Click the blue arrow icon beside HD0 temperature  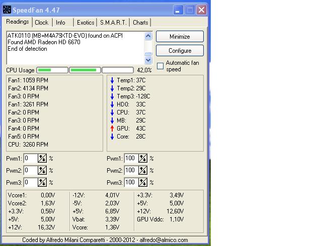[112, 104]
